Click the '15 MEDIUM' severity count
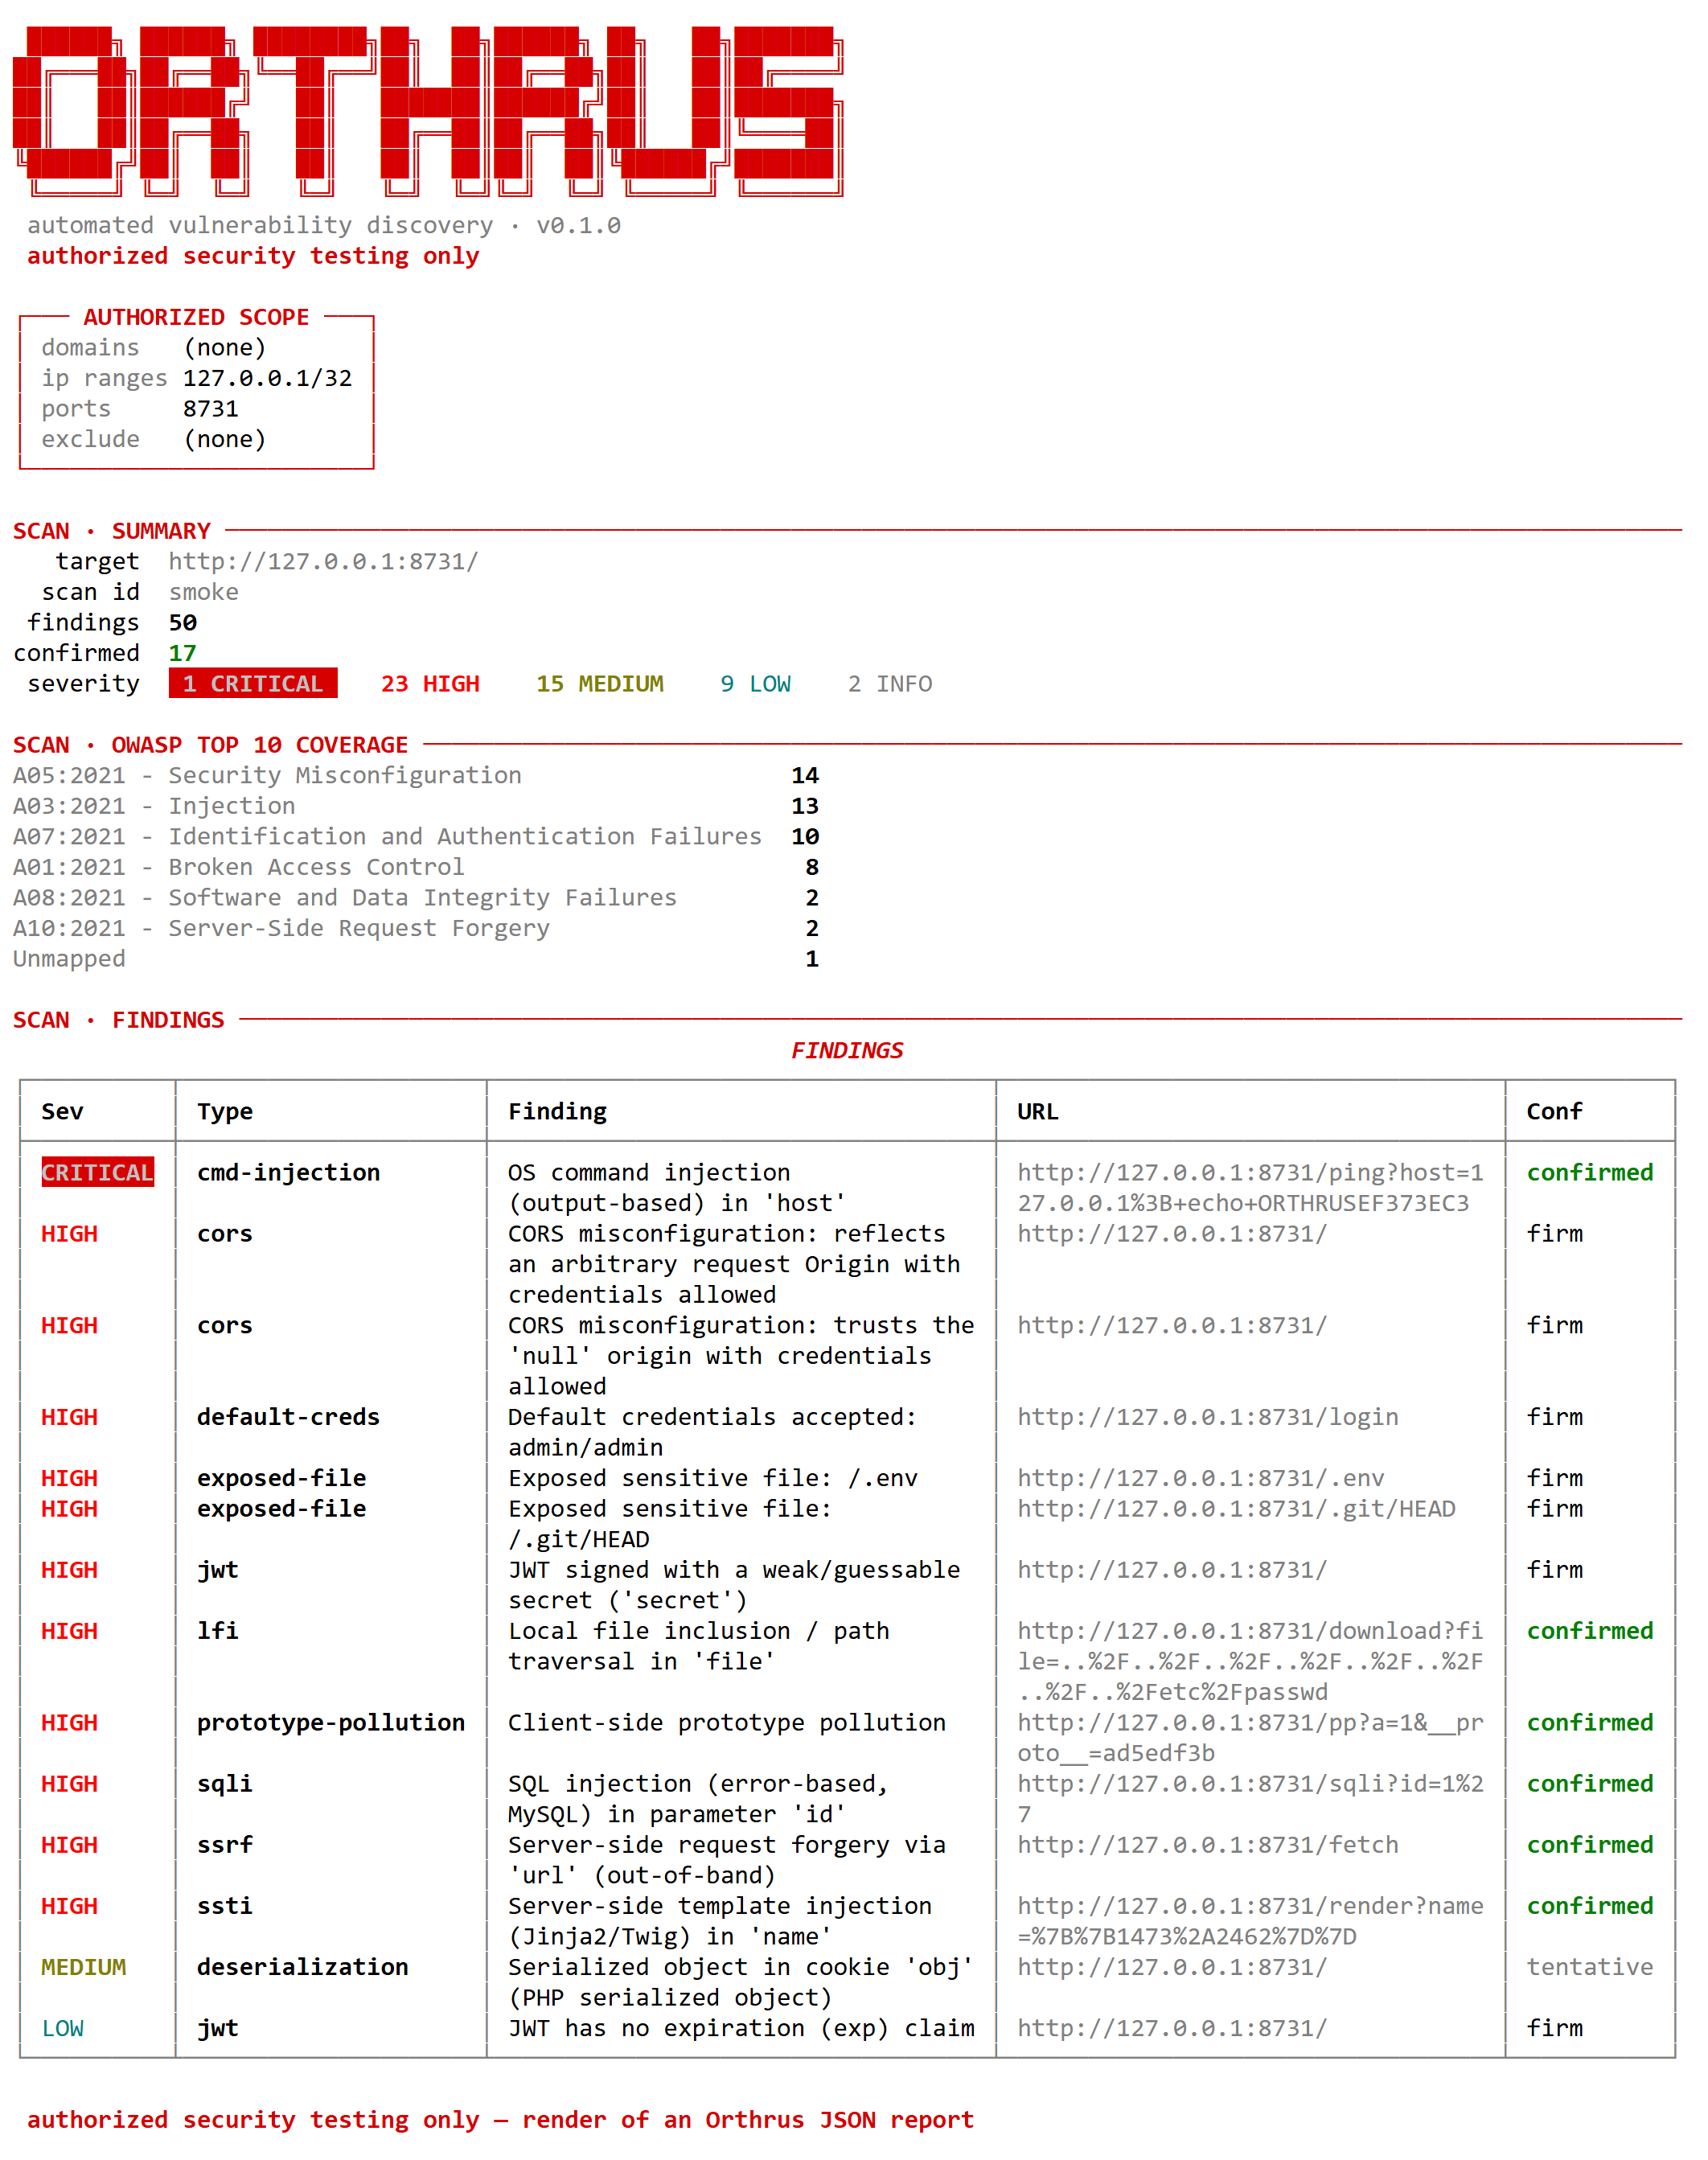 click(x=600, y=683)
